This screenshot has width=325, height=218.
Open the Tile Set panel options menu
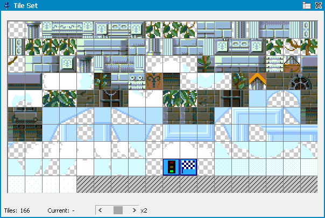pyautogui.click(x=307, y=5)
